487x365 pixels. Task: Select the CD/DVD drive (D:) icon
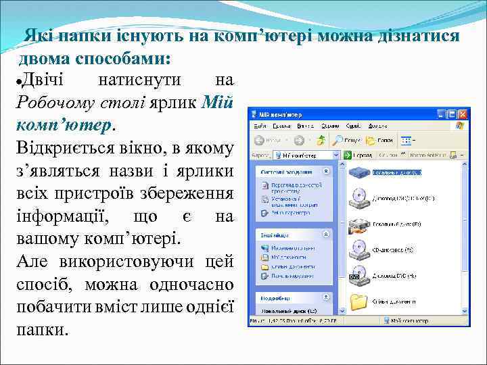pyautogui.click(x=358, y=198)
